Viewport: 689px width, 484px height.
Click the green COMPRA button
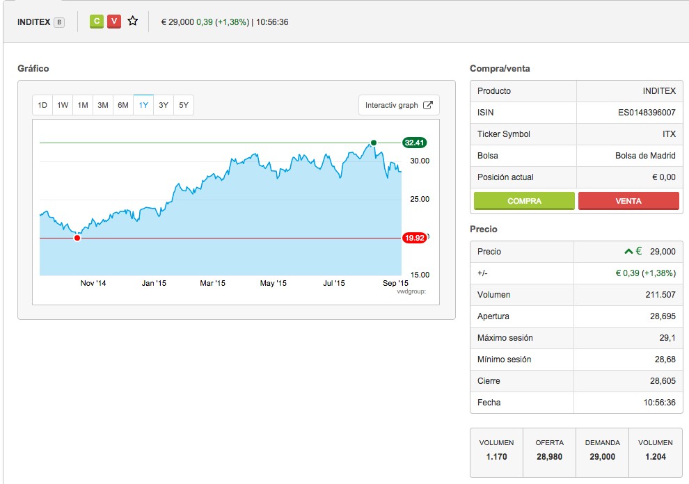[524, 201]
